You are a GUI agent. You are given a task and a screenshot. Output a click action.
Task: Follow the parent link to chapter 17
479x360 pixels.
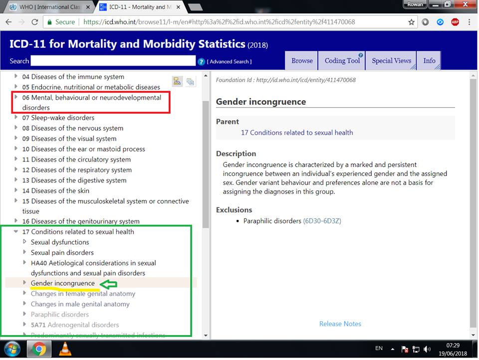point(297,133)
